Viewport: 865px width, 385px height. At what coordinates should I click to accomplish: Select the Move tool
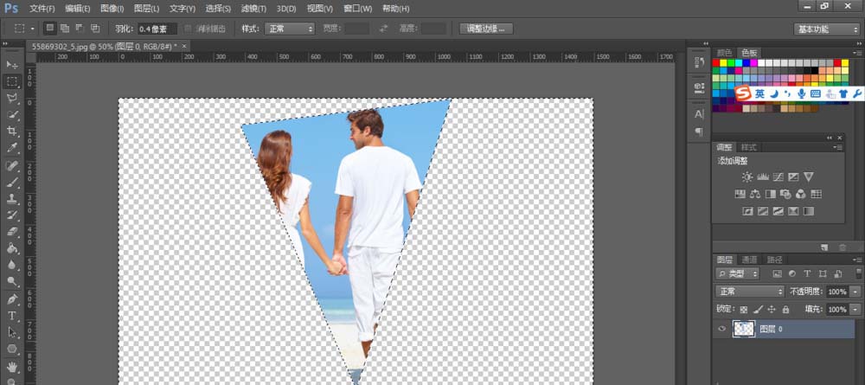[x=12, y=65]
